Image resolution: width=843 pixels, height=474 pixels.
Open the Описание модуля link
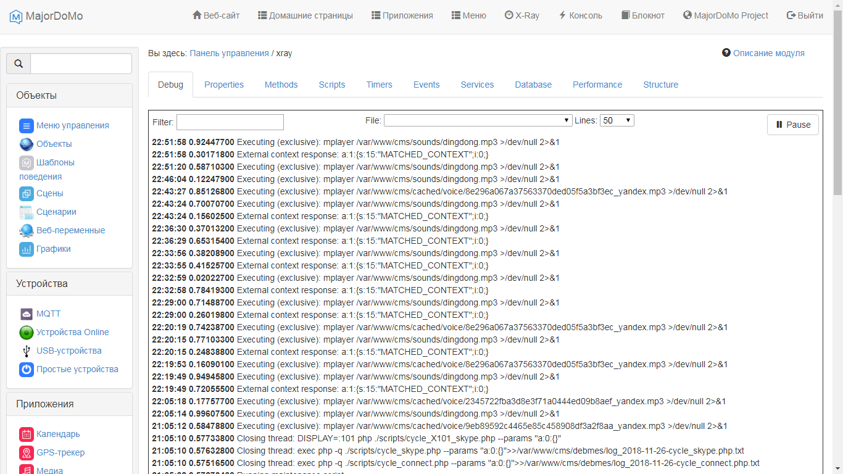[x=769, y=53]
